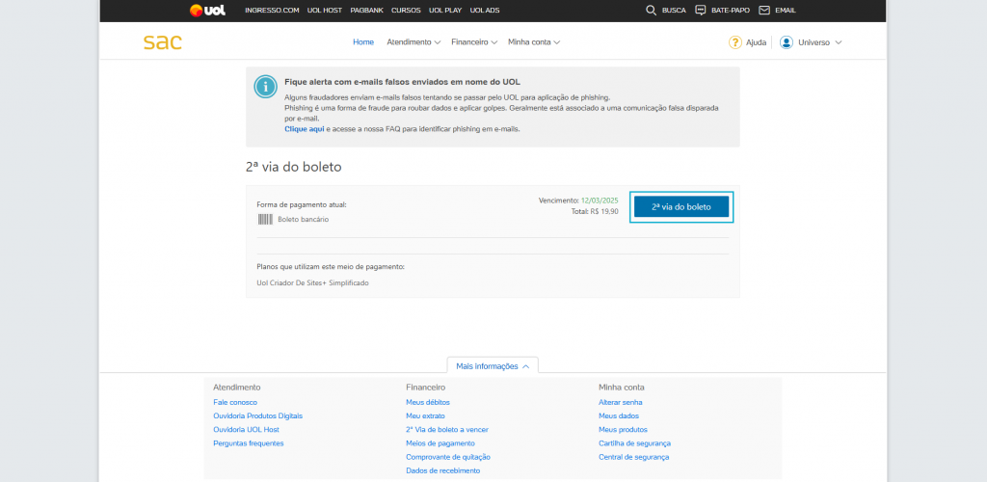
Task: Open Cartilha de segurança link
Action: [x=634, y=443]
